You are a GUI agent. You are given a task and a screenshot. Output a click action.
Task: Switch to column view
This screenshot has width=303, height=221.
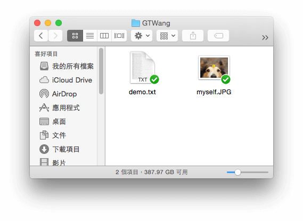[x=104, y=36]
